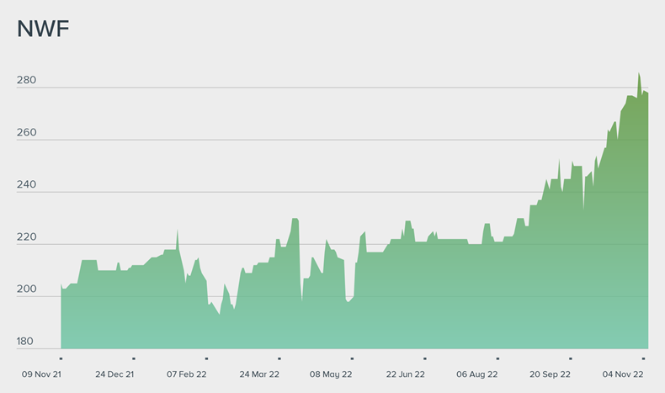Screen dimensions: 665x393
Task: Click the highest peak above 280 on the chart
Action: click(639, 74)
